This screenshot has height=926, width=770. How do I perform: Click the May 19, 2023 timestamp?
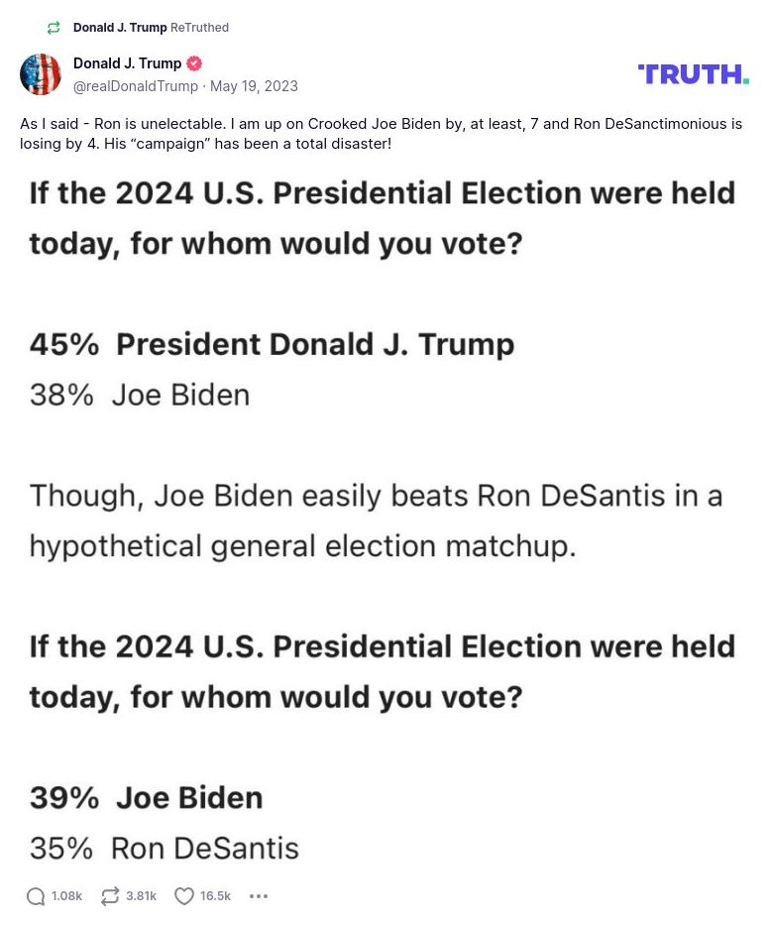tap(254, 86)
